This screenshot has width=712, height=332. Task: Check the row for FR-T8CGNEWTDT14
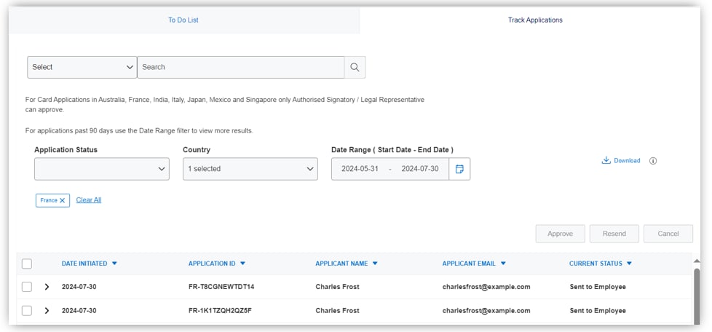[27, 287]
